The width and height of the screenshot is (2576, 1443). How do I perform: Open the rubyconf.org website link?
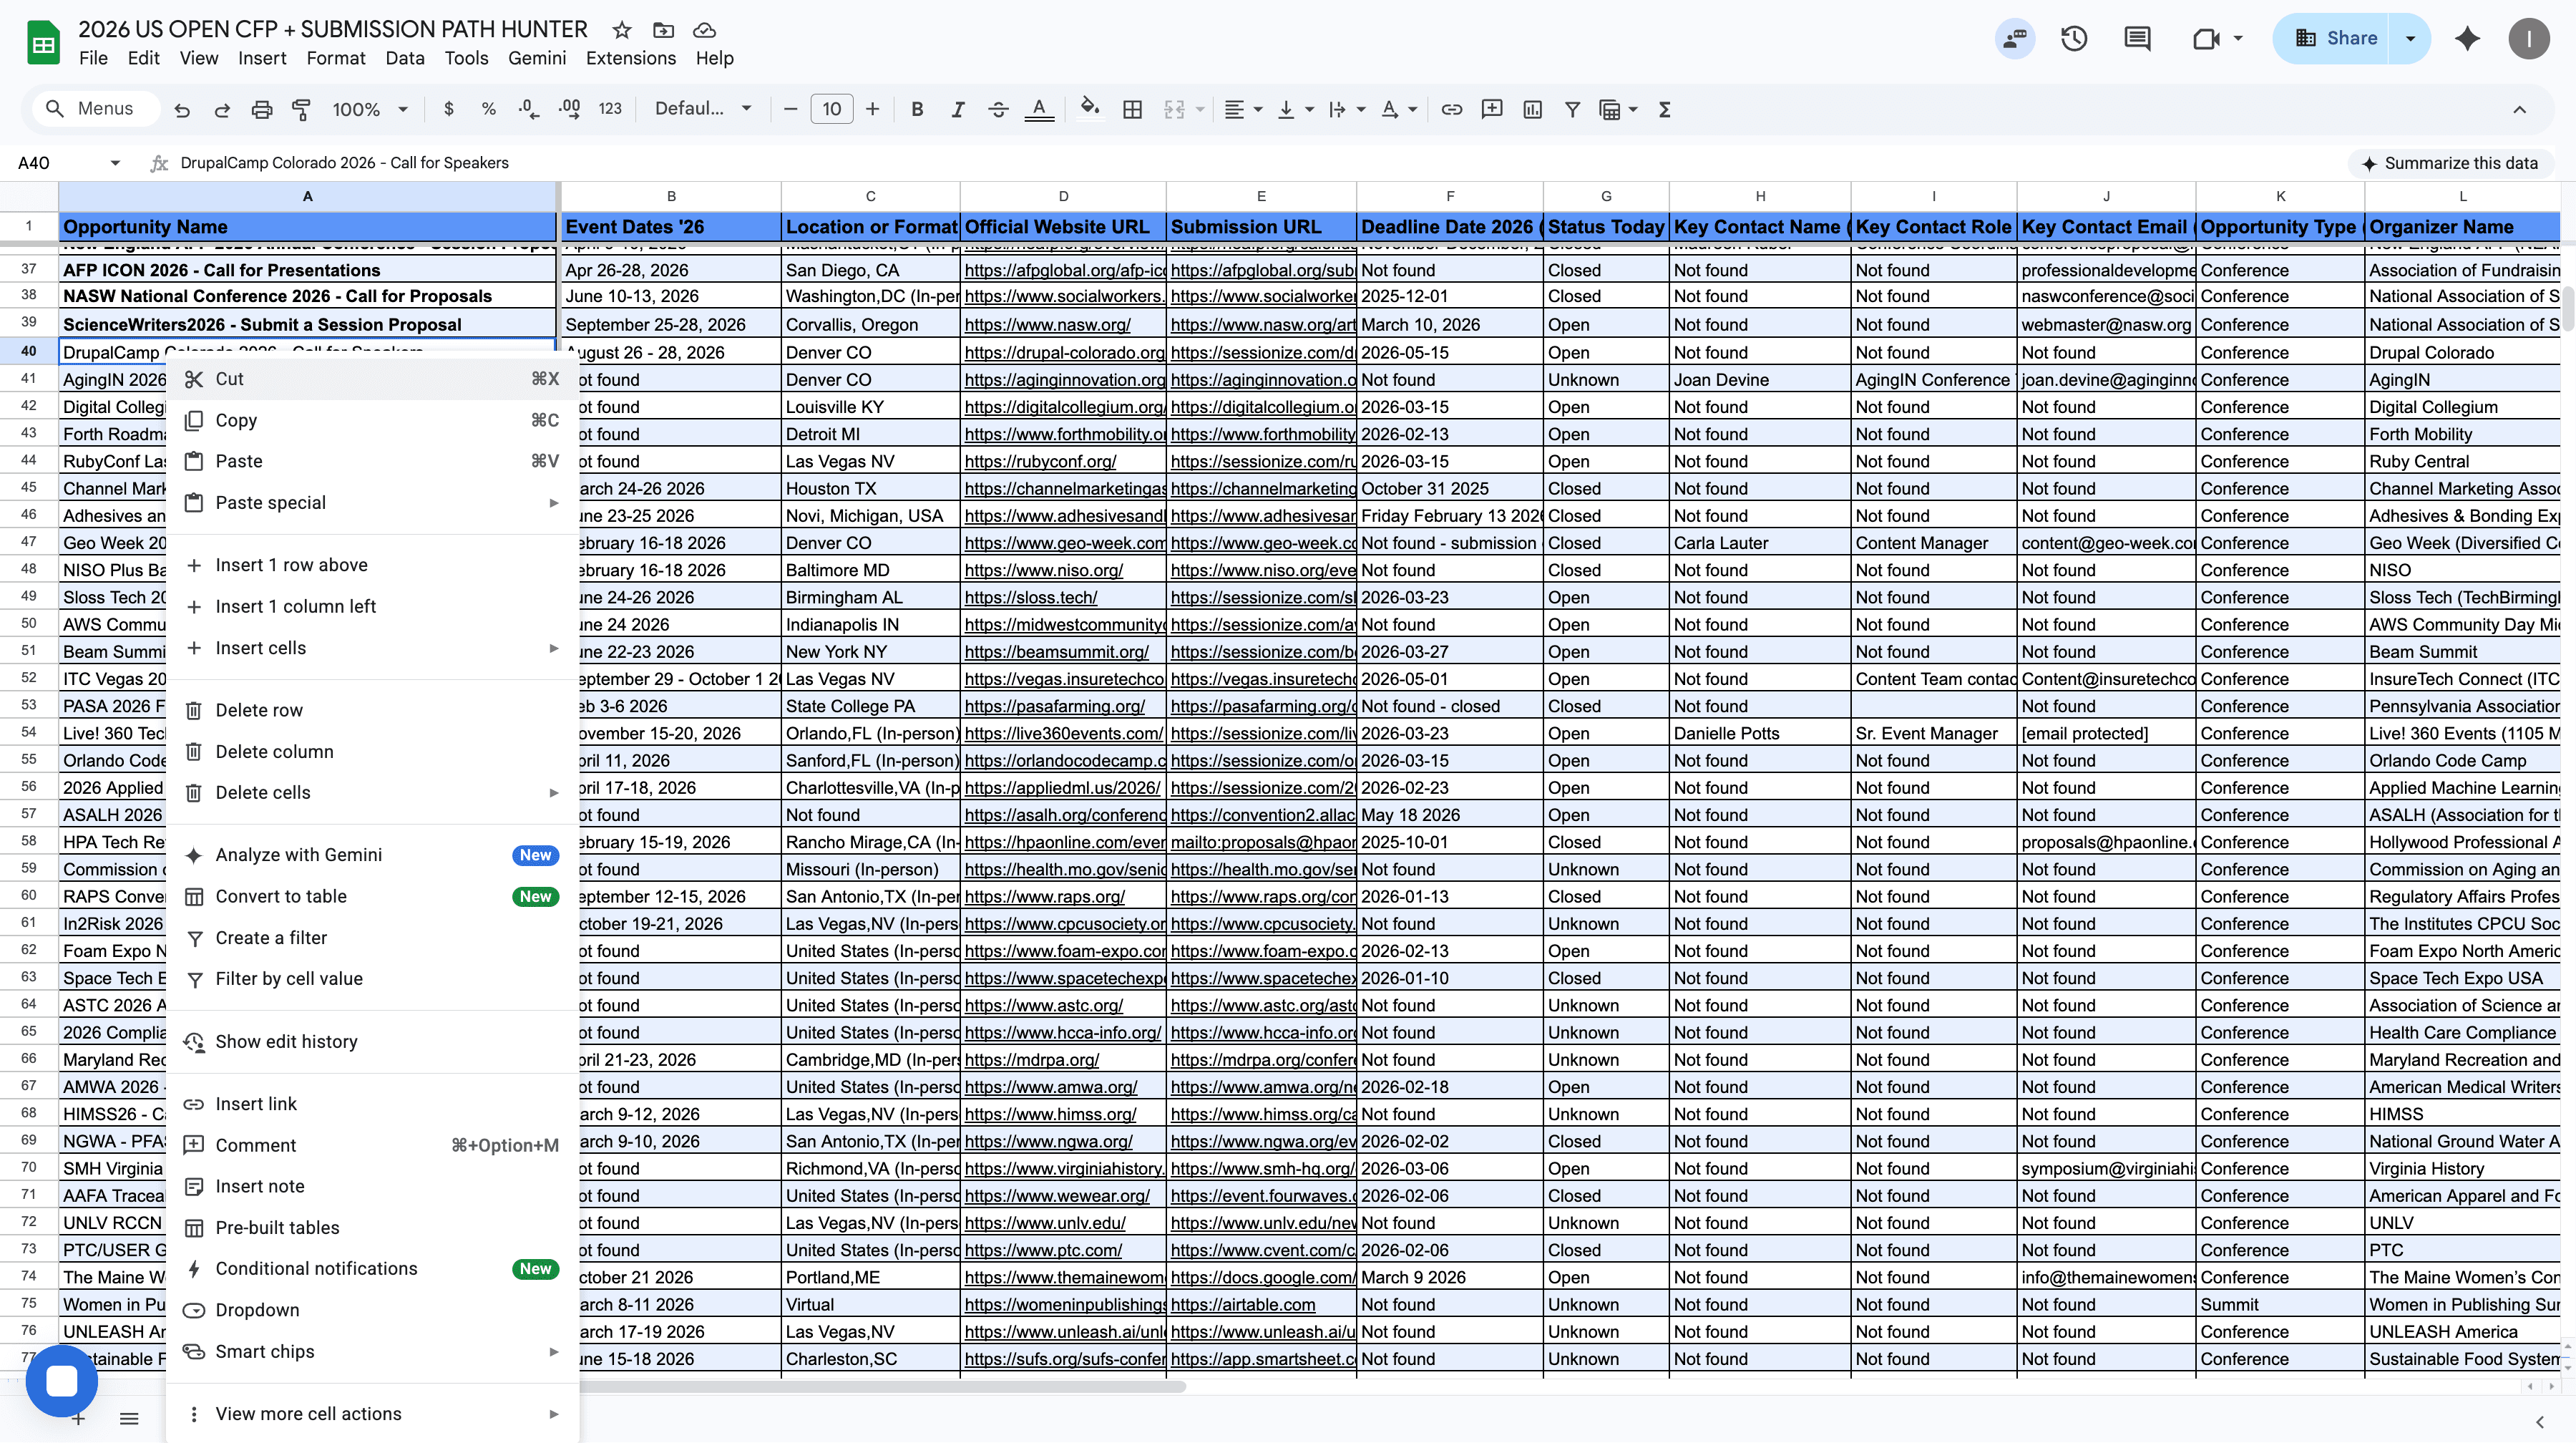[1040, 461]
